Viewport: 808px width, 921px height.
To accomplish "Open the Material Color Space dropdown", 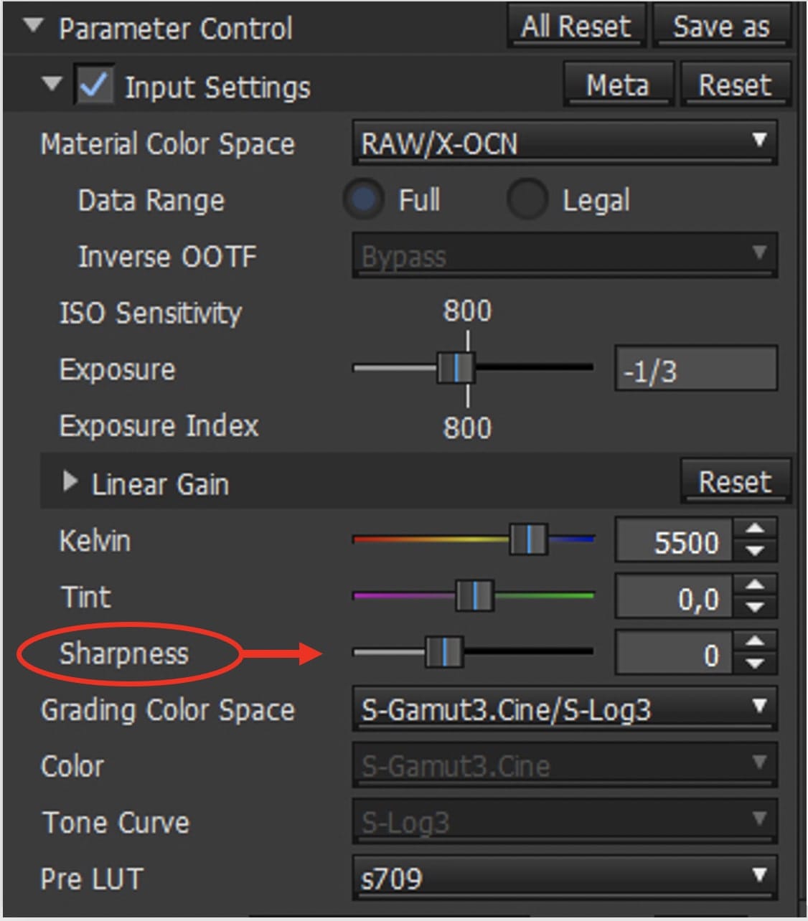I will click(x=565, y=143).
